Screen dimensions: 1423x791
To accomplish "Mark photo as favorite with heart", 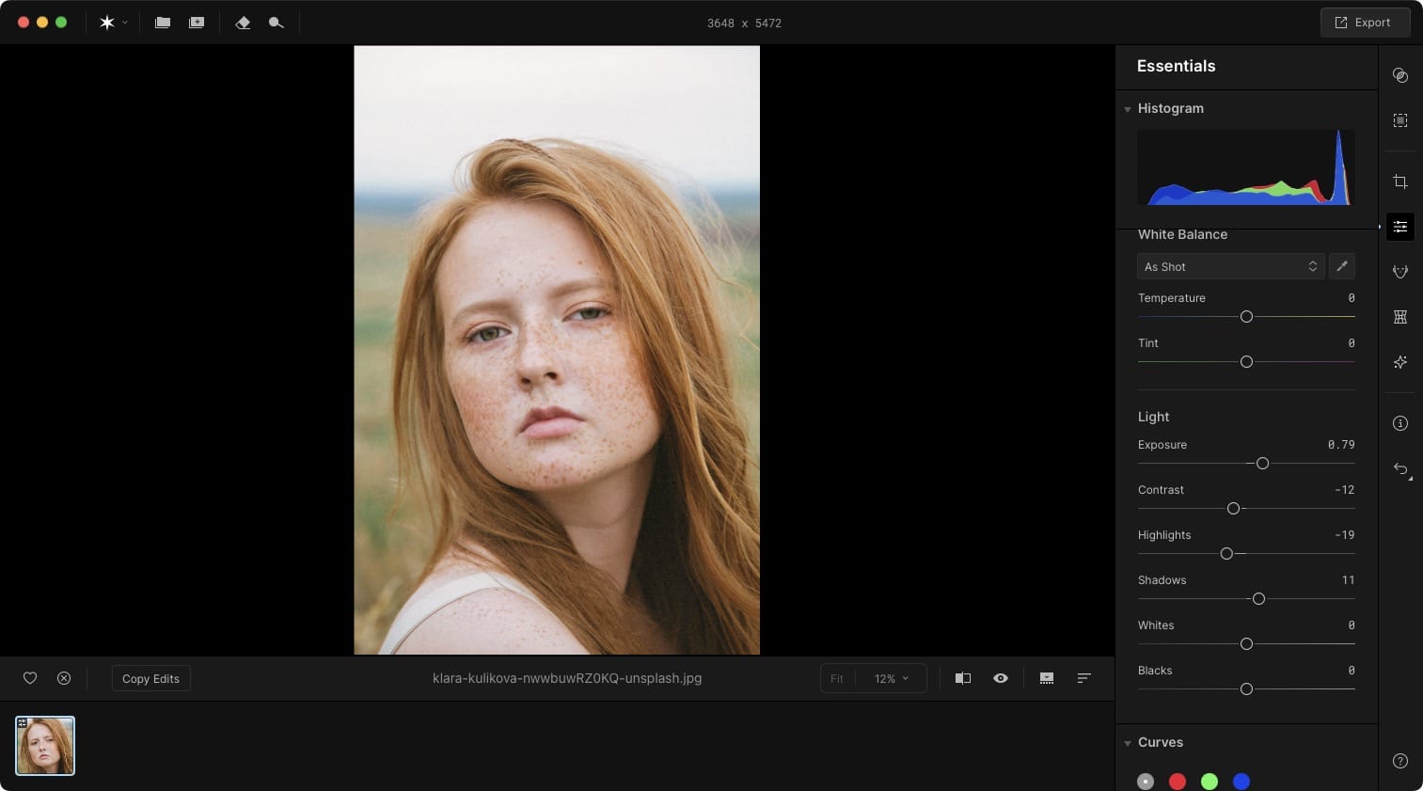I will point(30,678).
